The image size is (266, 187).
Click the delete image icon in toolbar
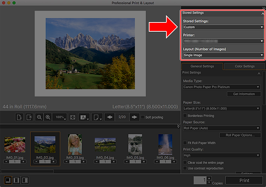click(29, 117)
